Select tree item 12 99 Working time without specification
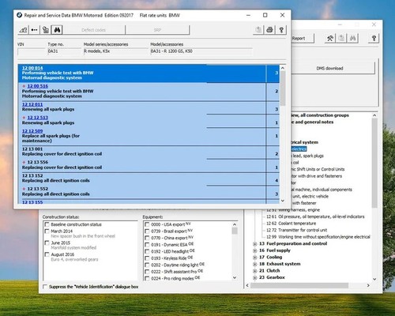This screenshot has height=316, width=395. click(x=318, y=237)
